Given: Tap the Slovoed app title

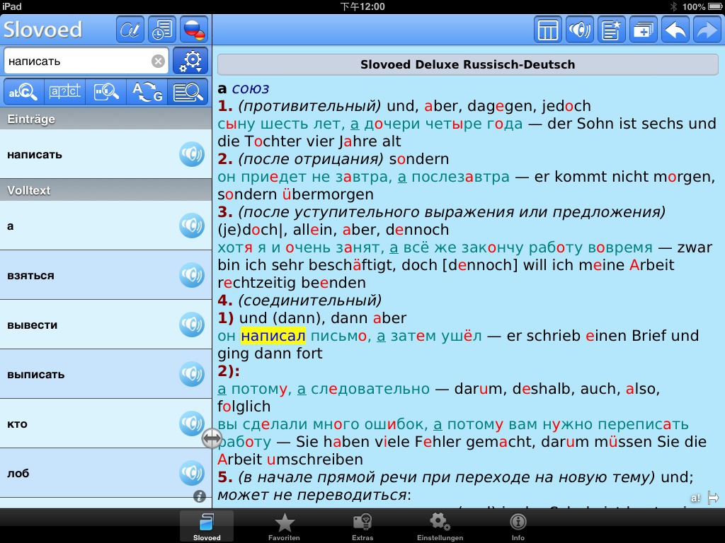Looking at the screenshot, I should click(42, 30).
